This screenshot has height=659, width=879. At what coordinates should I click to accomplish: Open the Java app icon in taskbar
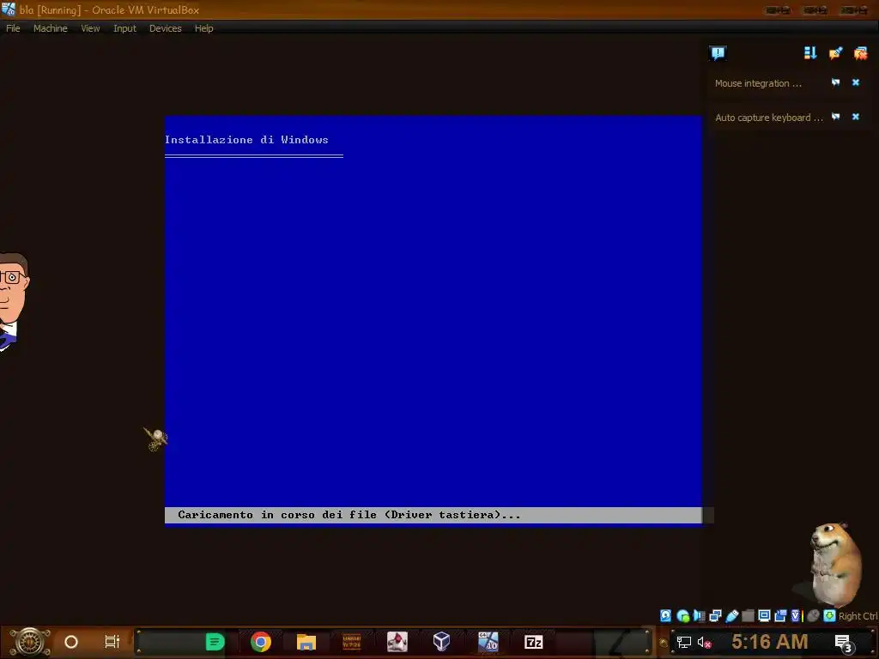[397, 642]
